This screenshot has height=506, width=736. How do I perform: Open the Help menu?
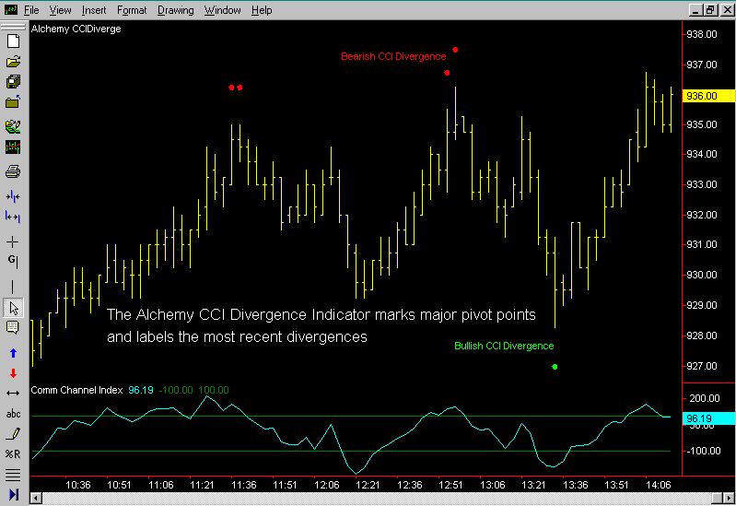[262, 10]
